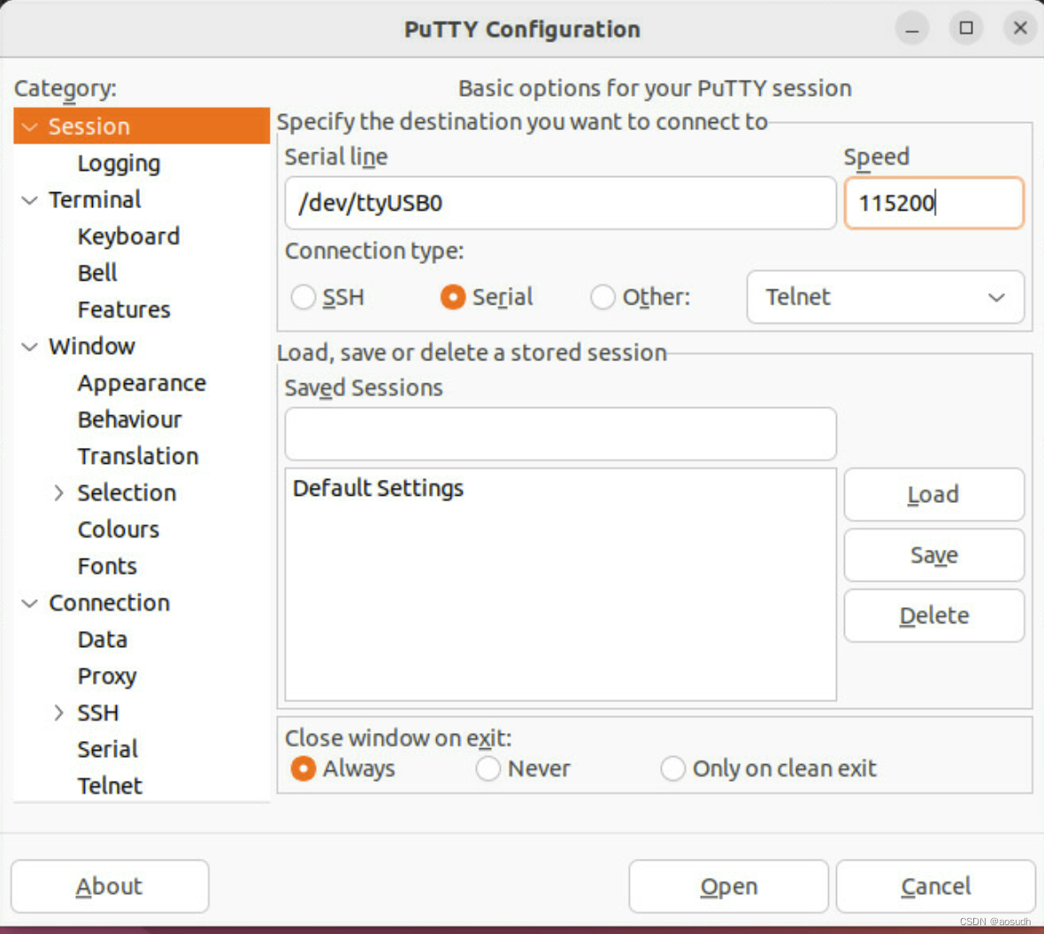Focus the Speed input field

point(933,204)
